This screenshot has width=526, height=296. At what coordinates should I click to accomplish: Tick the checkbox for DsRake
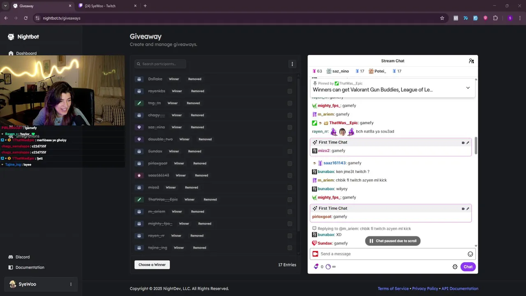coord(290,79)
